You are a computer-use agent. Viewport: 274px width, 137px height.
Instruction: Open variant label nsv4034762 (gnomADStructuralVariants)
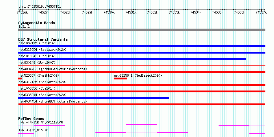coord(53,69)
